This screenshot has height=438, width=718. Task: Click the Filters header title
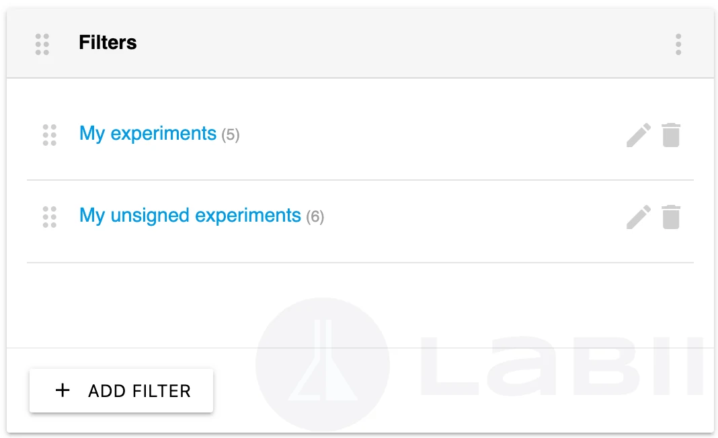click(x=108, y=42)
